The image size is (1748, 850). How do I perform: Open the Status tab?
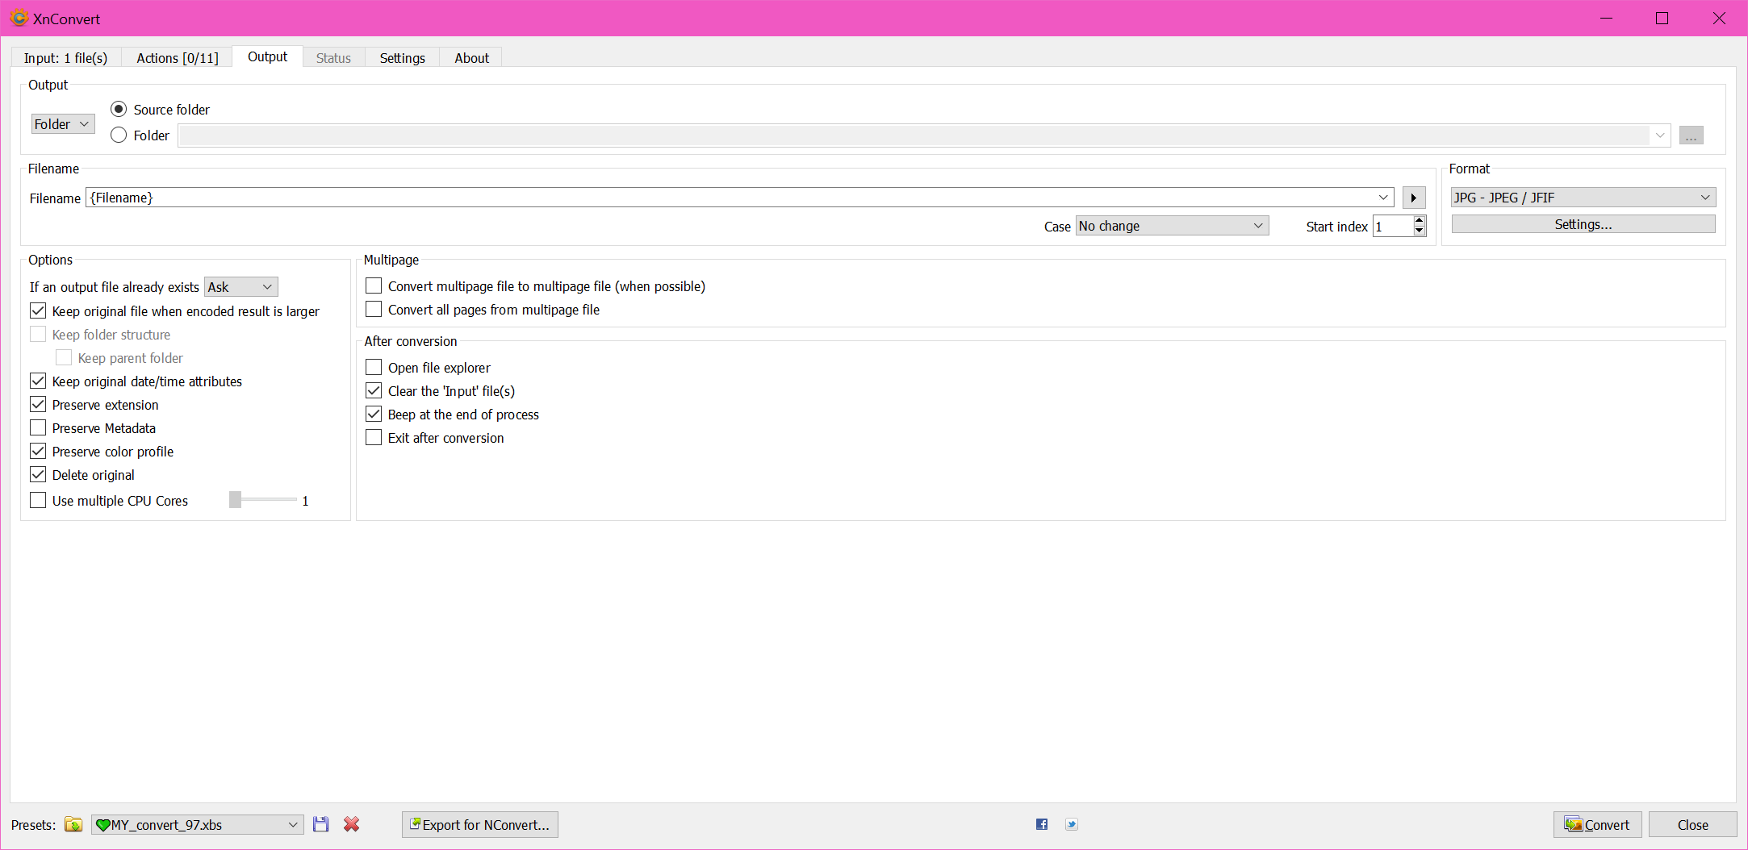pyautogui.click(x=333, y=58)
